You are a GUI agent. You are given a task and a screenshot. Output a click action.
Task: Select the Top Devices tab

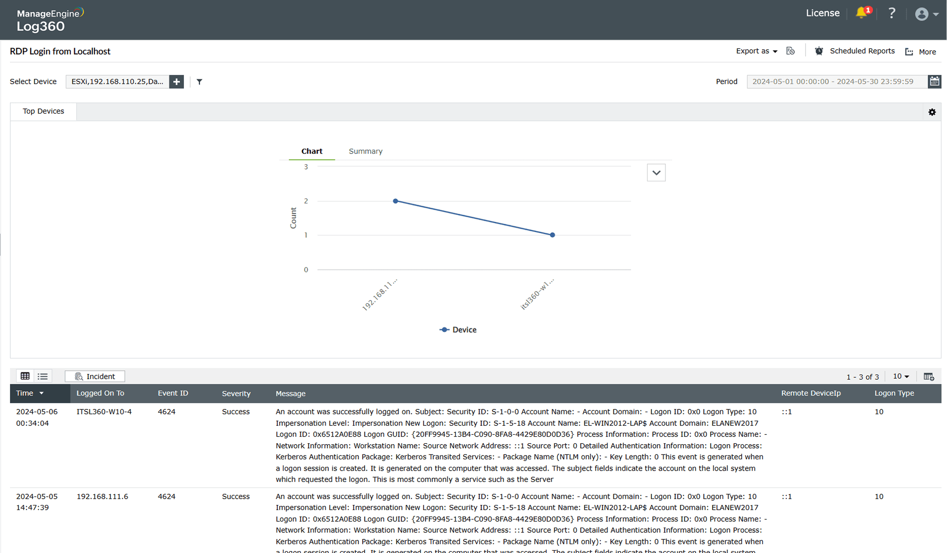tap(43, 111)
